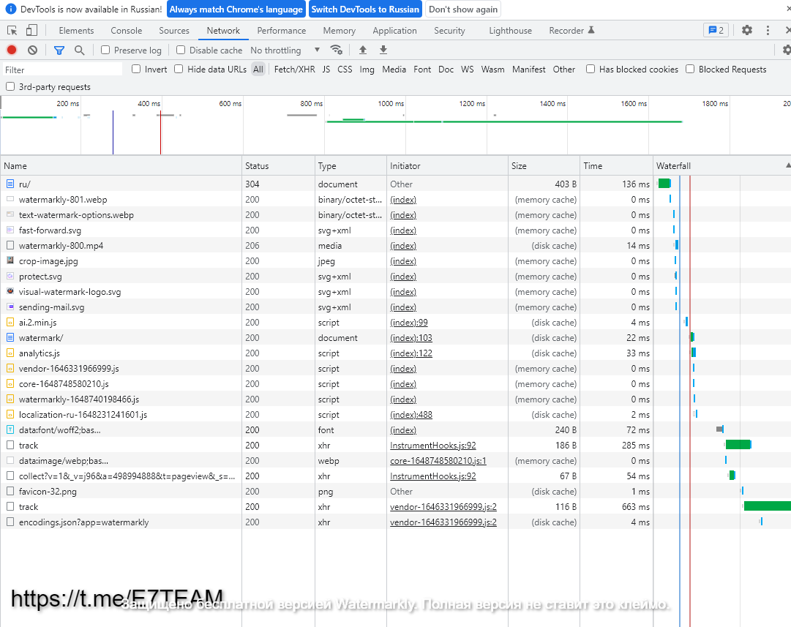791x627 pixels.
Task: Select the ai.2.min.js script icon
Action: coord(10,323)
